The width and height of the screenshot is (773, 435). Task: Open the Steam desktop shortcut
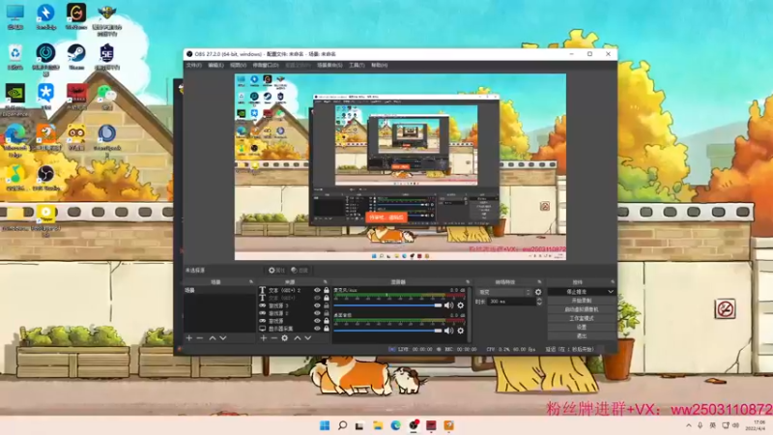(76, 57)
